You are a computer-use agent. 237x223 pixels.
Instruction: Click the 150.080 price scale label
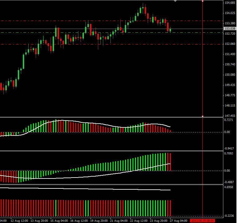230,75
